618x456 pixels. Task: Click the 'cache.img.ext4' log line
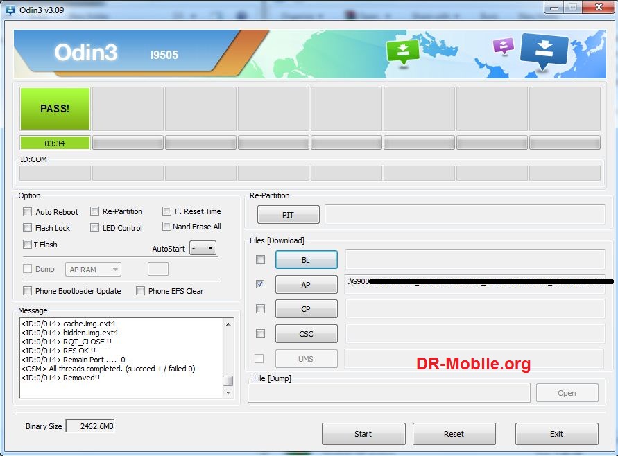[x=68, y=324]
